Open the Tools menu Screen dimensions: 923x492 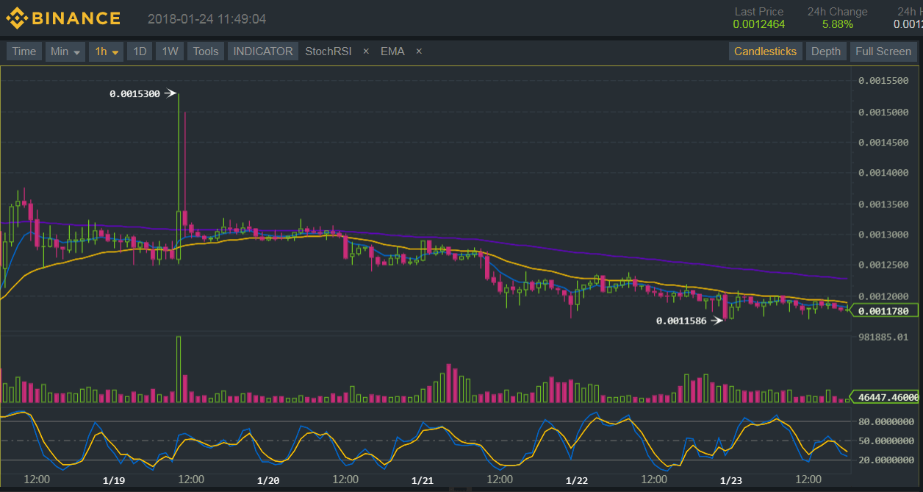pos(206,51)
